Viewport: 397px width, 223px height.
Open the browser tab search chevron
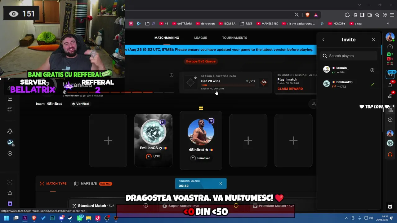359,5
